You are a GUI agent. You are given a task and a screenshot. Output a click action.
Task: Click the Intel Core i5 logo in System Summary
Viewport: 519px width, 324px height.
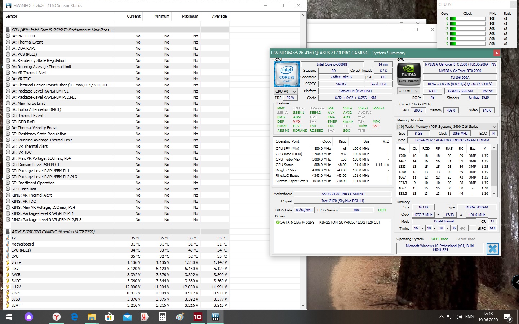click(287, 75)
